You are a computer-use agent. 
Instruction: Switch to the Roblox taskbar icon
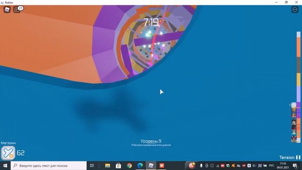click(x=151, y=166)
